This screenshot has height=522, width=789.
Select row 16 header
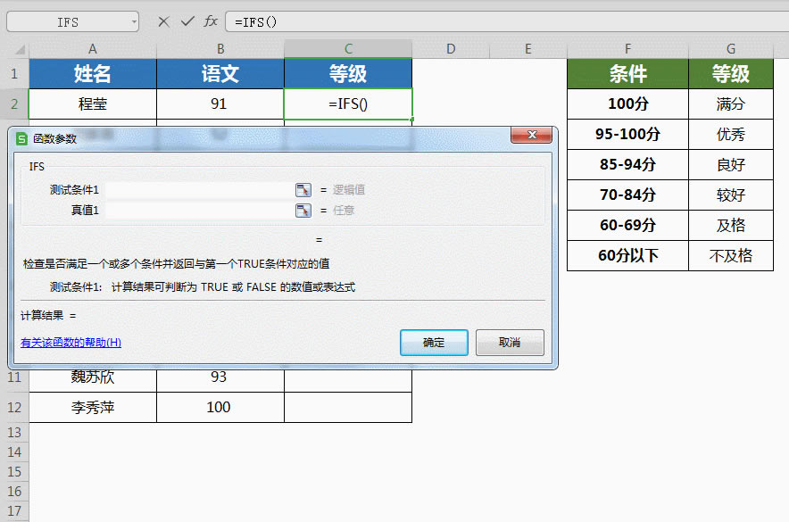[x=14, y=492]
